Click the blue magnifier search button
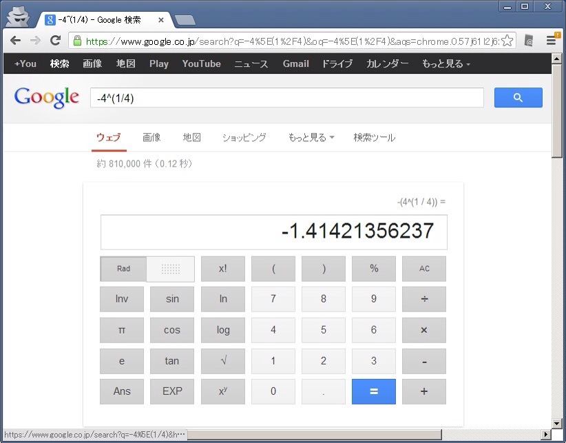 (518, 97)
